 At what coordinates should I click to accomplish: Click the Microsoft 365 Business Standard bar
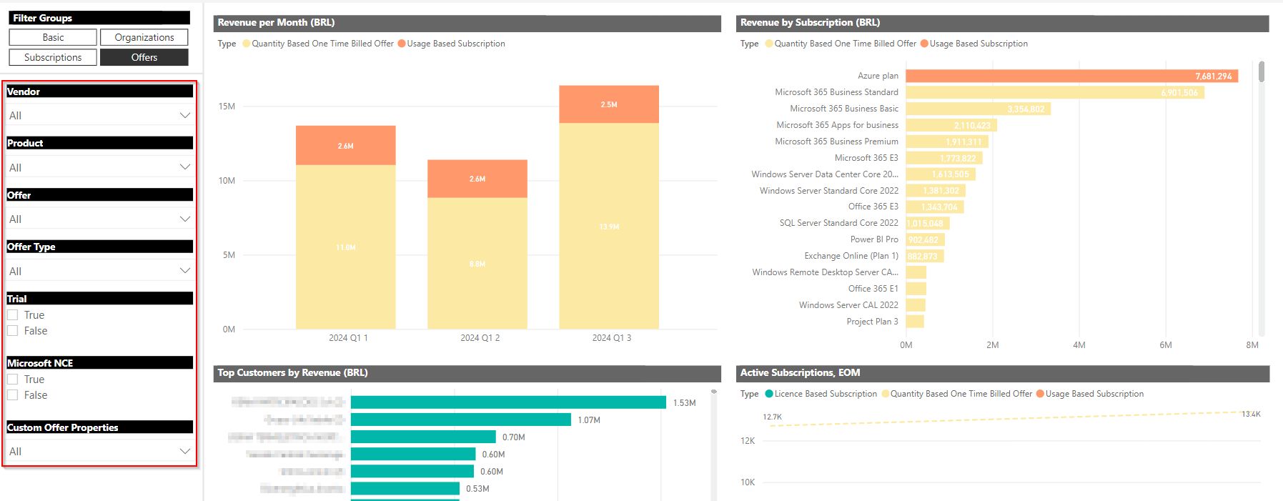coord(1055,92)
